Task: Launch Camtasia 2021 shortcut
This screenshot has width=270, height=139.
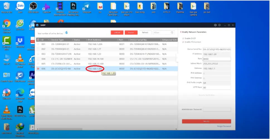Action: pyautogui.click(x=6, y=43)
